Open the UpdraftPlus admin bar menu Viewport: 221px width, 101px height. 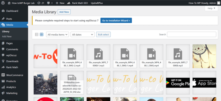(97, 3)
